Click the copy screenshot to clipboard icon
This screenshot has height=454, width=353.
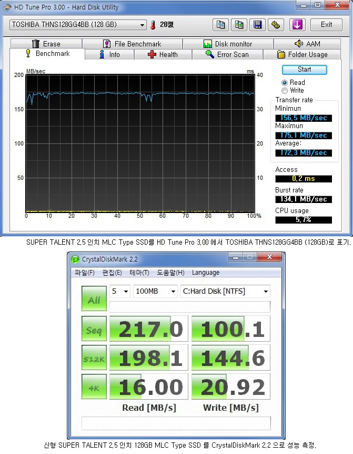pyautogui.click(x=239, y=25)
